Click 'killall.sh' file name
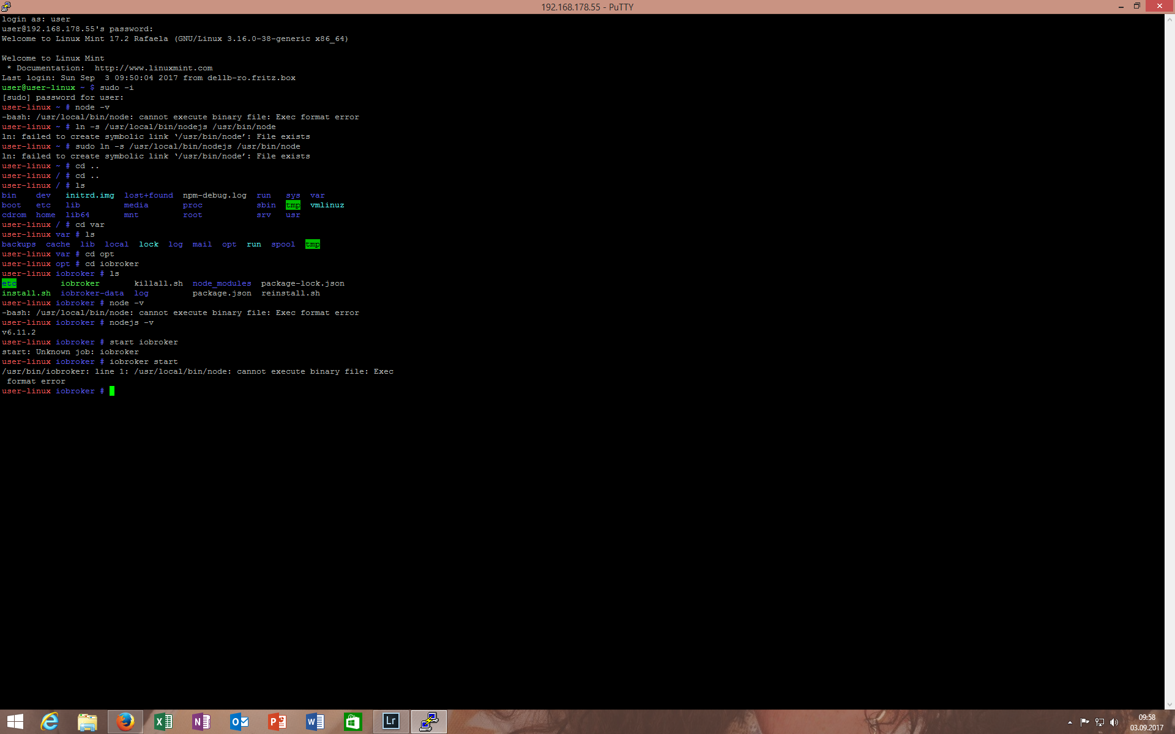 point(159,283)
